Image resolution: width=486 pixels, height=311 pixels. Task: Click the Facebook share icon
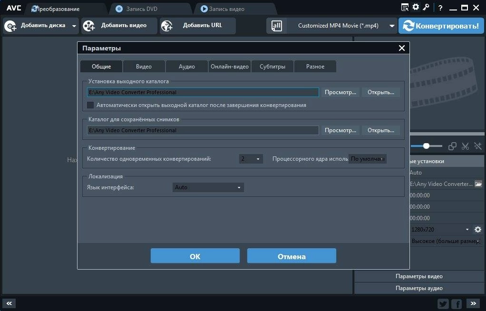tap(457, 304)
